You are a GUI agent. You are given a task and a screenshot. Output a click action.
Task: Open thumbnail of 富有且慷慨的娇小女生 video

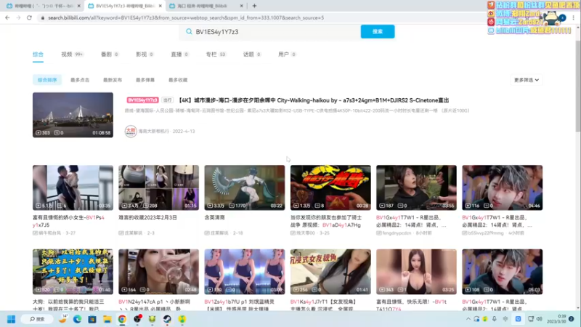coord(73,187)
